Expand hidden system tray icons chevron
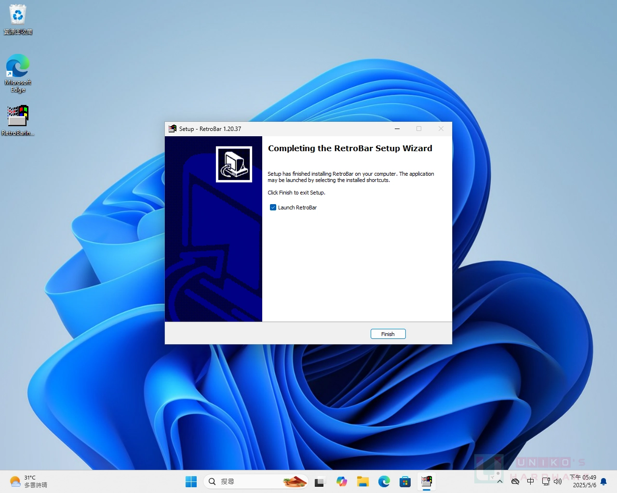617x493 pixels. point(500,481)
